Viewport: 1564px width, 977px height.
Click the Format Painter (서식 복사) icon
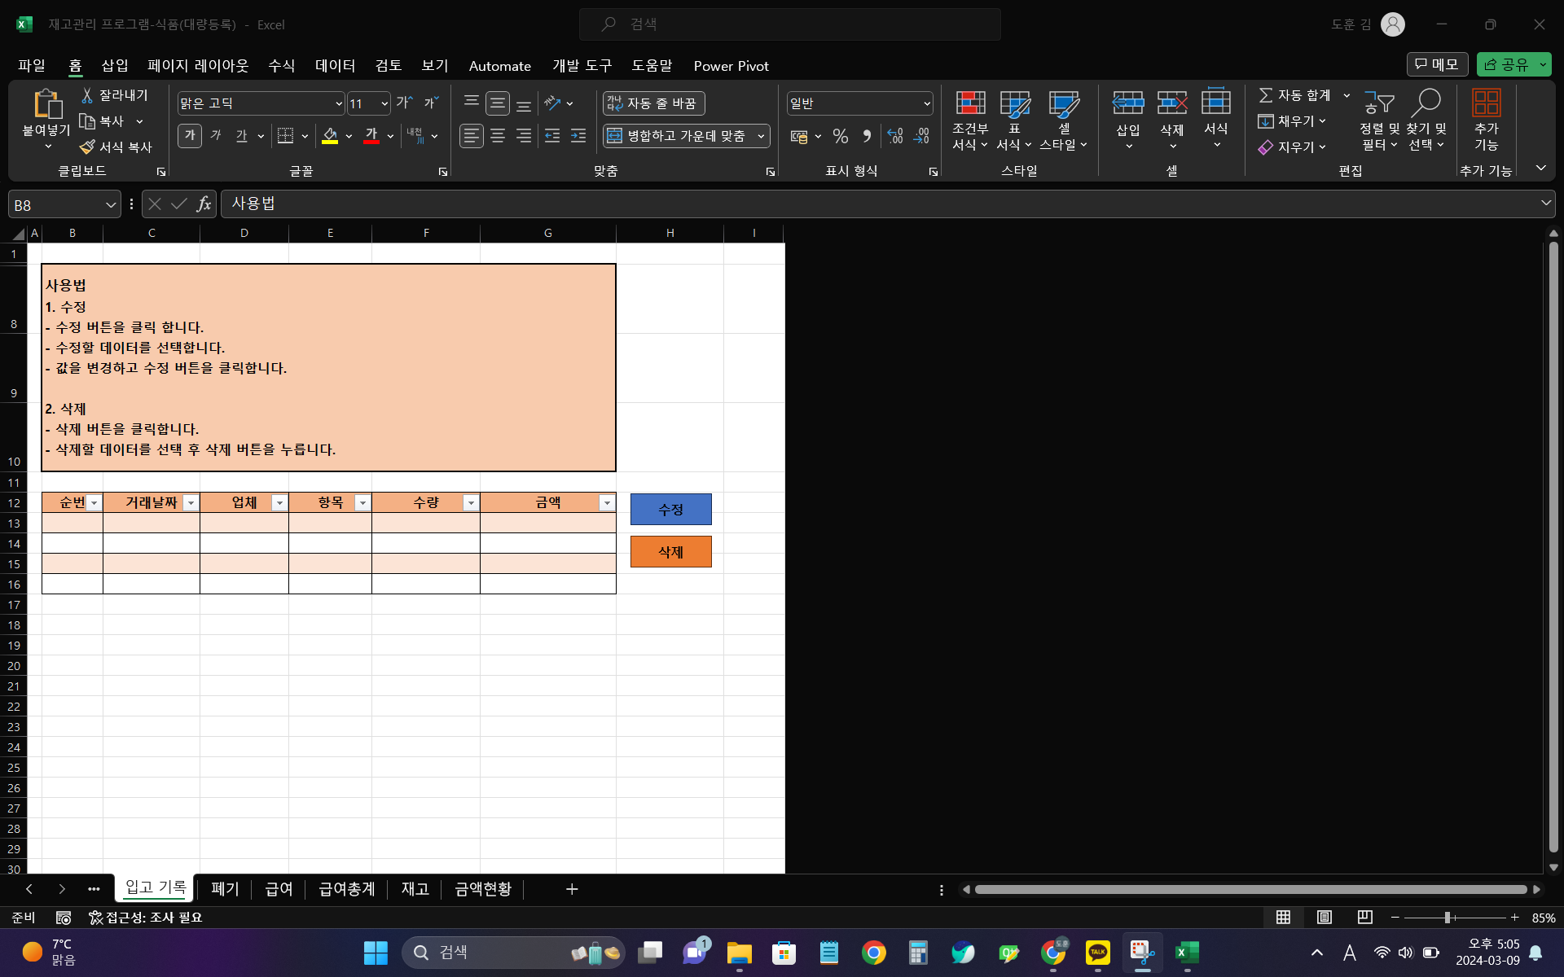coord(88,147)
